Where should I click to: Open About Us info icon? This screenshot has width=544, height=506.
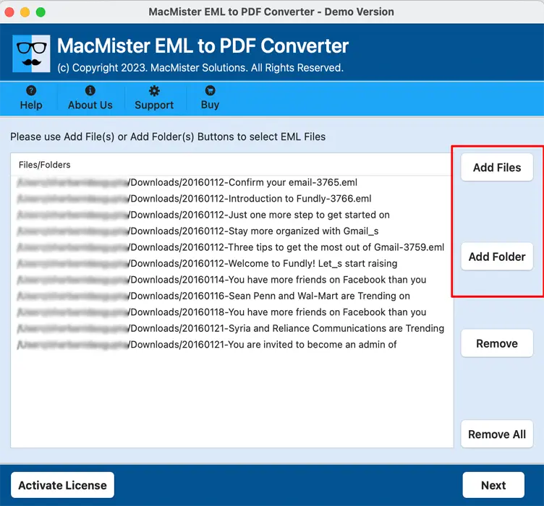tap(90, 91)
